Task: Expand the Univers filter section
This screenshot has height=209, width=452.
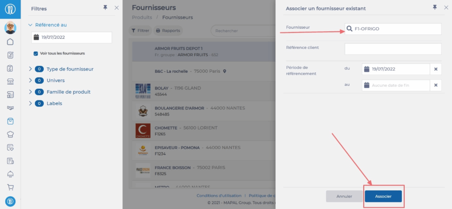Action: (30, 80)
